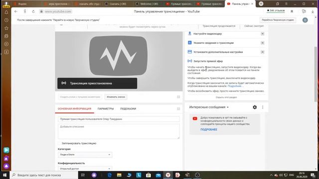The image size is (319, 179).
Task: Open the browser sidebar history clock icon
Action: 6,20
